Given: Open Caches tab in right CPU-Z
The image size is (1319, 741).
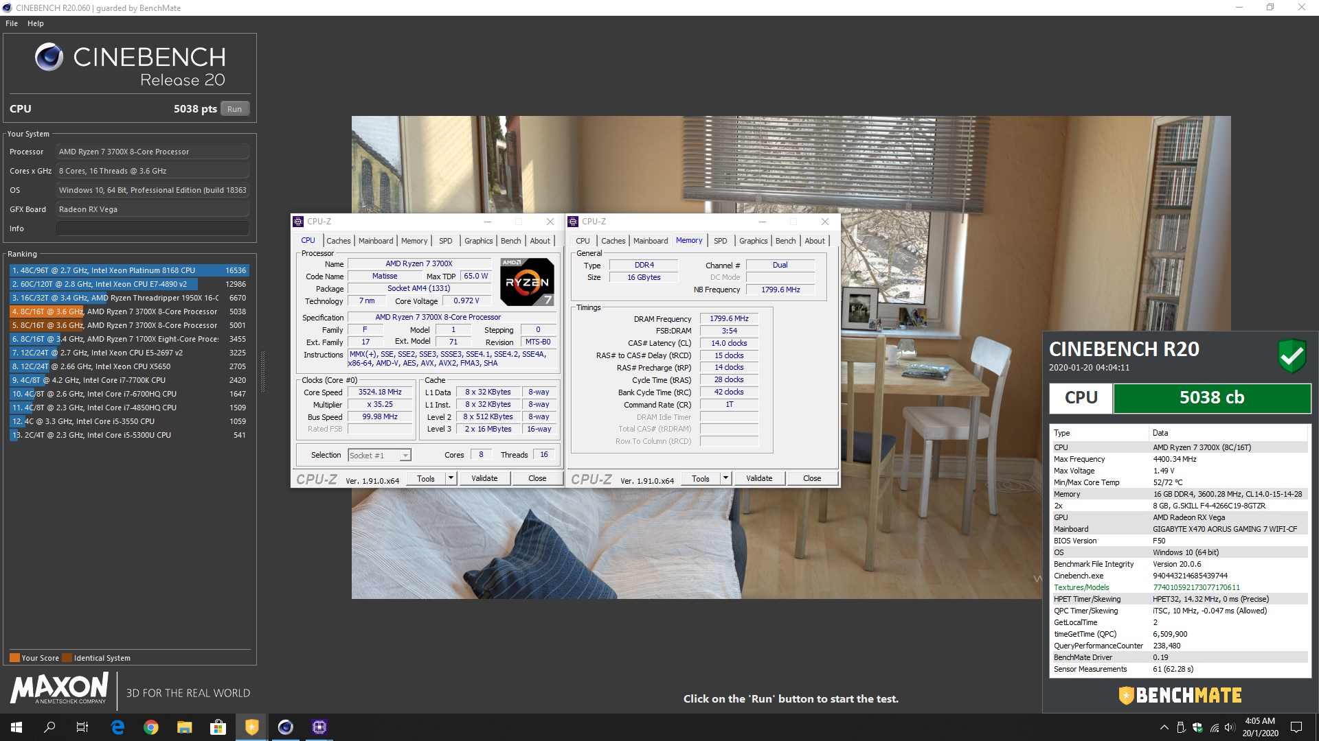Looking at the screenshot, I should click(x=613, y=241).
